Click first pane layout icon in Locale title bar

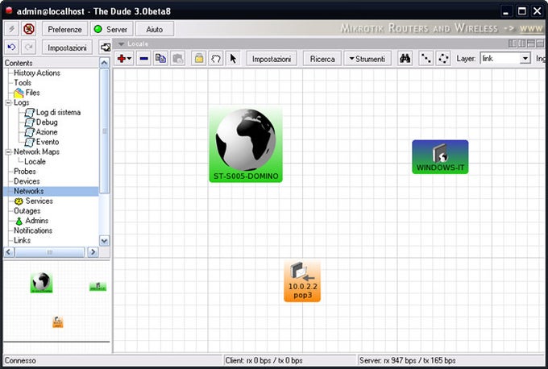(513, 44)
